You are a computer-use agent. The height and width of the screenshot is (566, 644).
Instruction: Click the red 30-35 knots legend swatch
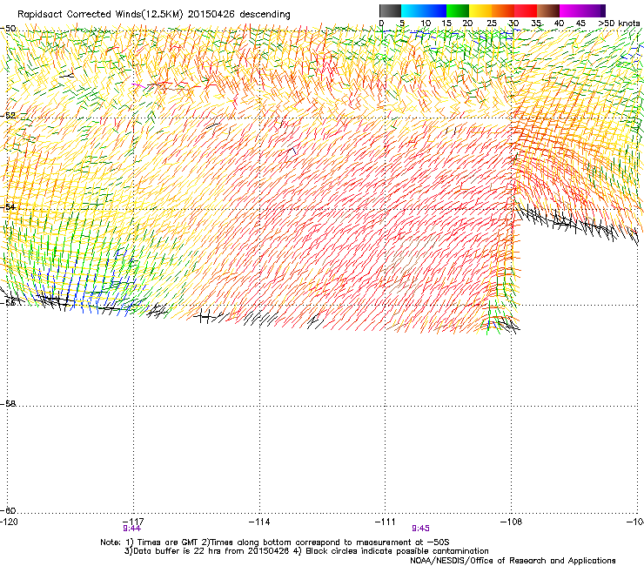click(526, 10)
